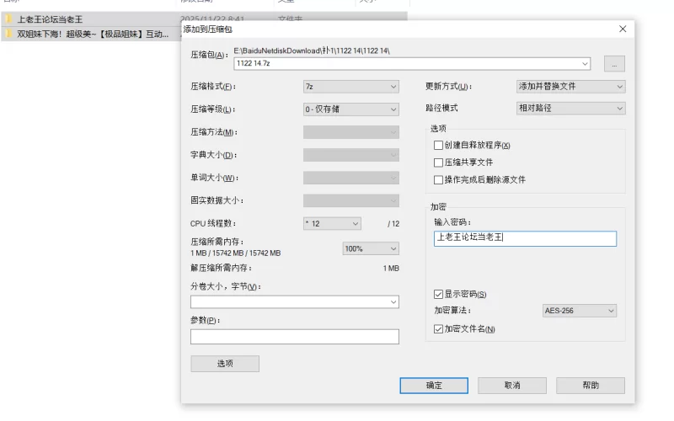
Task: Open 更新方式 dropdown
Action: point(570,87)
